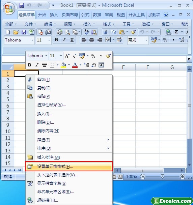Click the zoom slider handle in the status bar
The image size is (193, 205).
tap(162, 177)
